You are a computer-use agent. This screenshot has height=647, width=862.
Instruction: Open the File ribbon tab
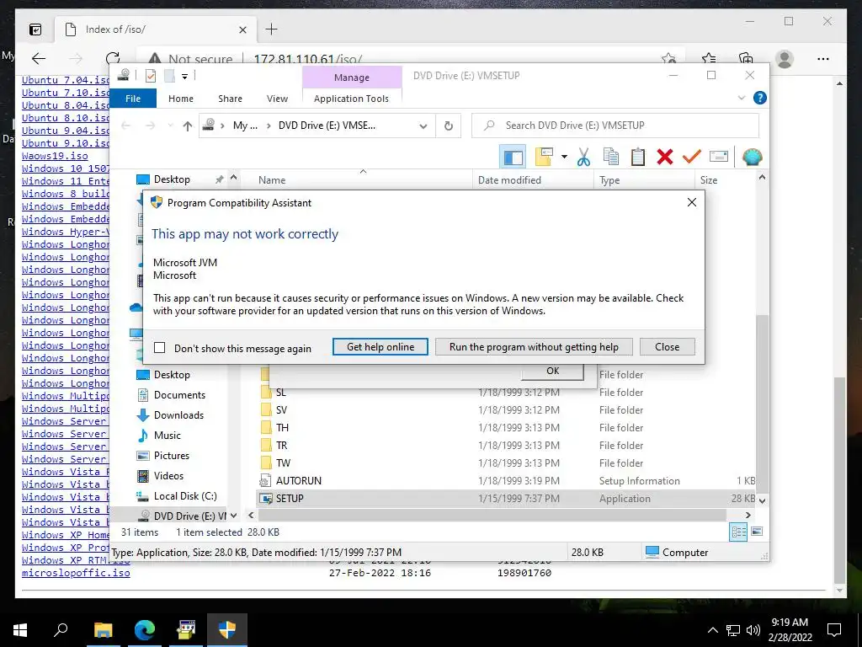(133, 99)
